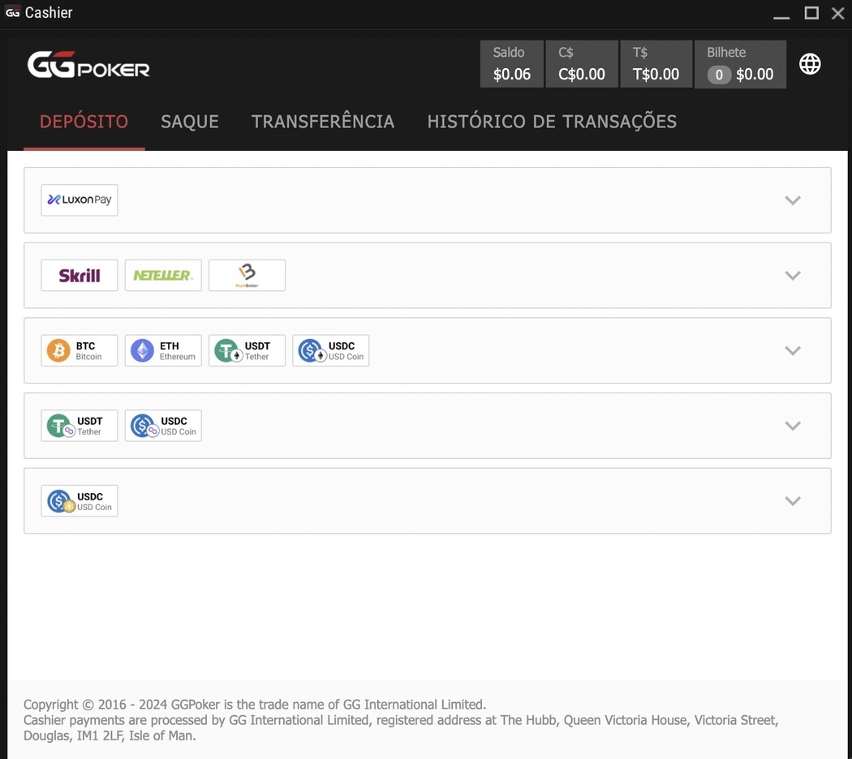Select USDC USD Coin next to BTC row's USDT

pyautogui.click(x=330, y=350)
